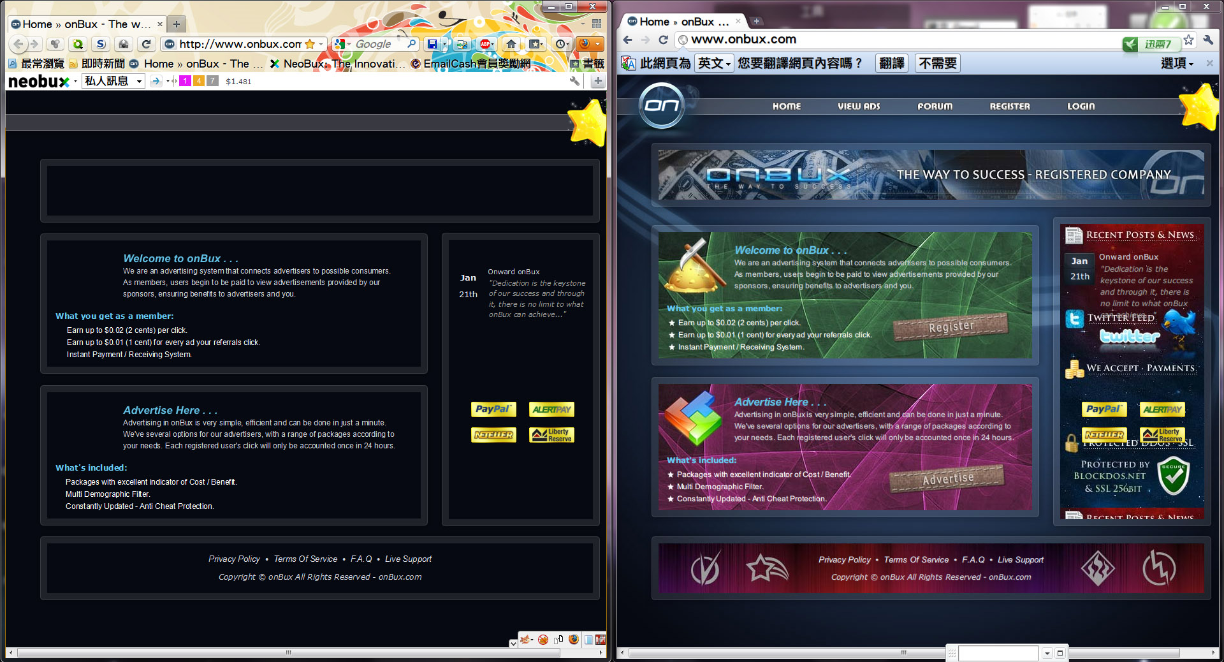This screenshot has height=662, width=1224.
Task: Click the 翻譯 translate button
Action: tap(891, 63)
